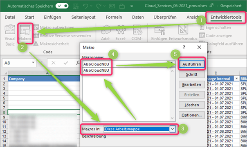The height and width of the screenshot is (147, 247).
Task: Switch to the Daten tab
Action: tap(138, 17)
